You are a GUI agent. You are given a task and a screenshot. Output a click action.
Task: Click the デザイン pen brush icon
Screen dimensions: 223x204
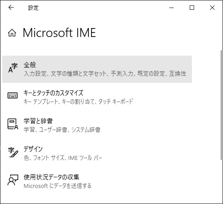pyautogui.click(x=13, y=152)
